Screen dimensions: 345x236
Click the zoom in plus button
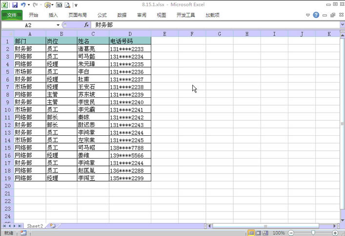coord(335,233)
